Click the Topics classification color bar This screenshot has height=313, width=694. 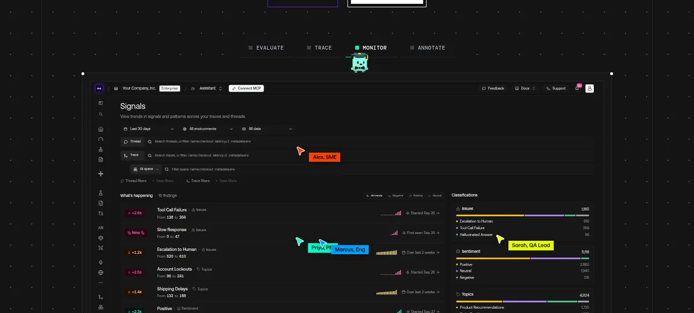pos(522,301)
